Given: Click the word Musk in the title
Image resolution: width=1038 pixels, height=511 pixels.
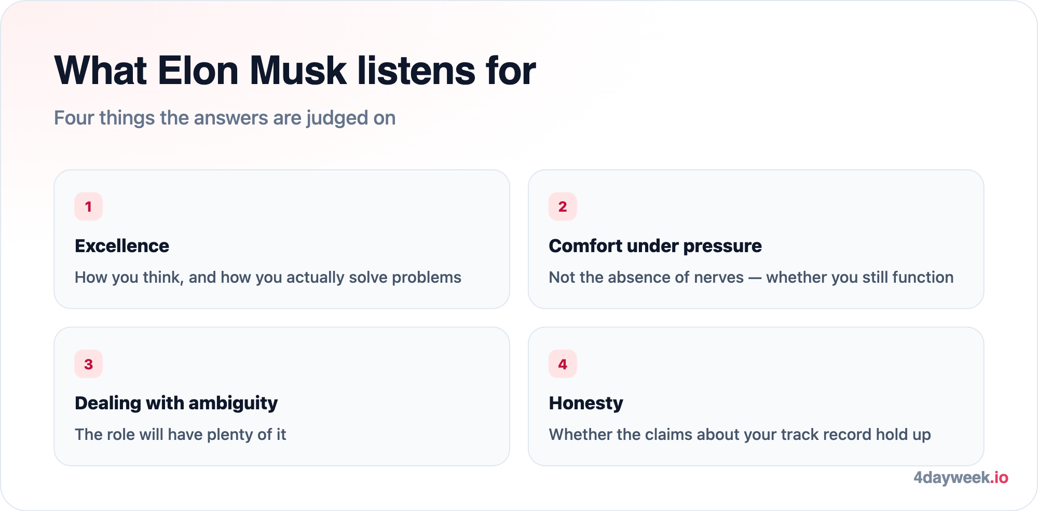Looking at the screenshot, I should pos(298,71).
